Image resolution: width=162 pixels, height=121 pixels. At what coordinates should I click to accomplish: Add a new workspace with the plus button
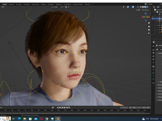[92, 4]
